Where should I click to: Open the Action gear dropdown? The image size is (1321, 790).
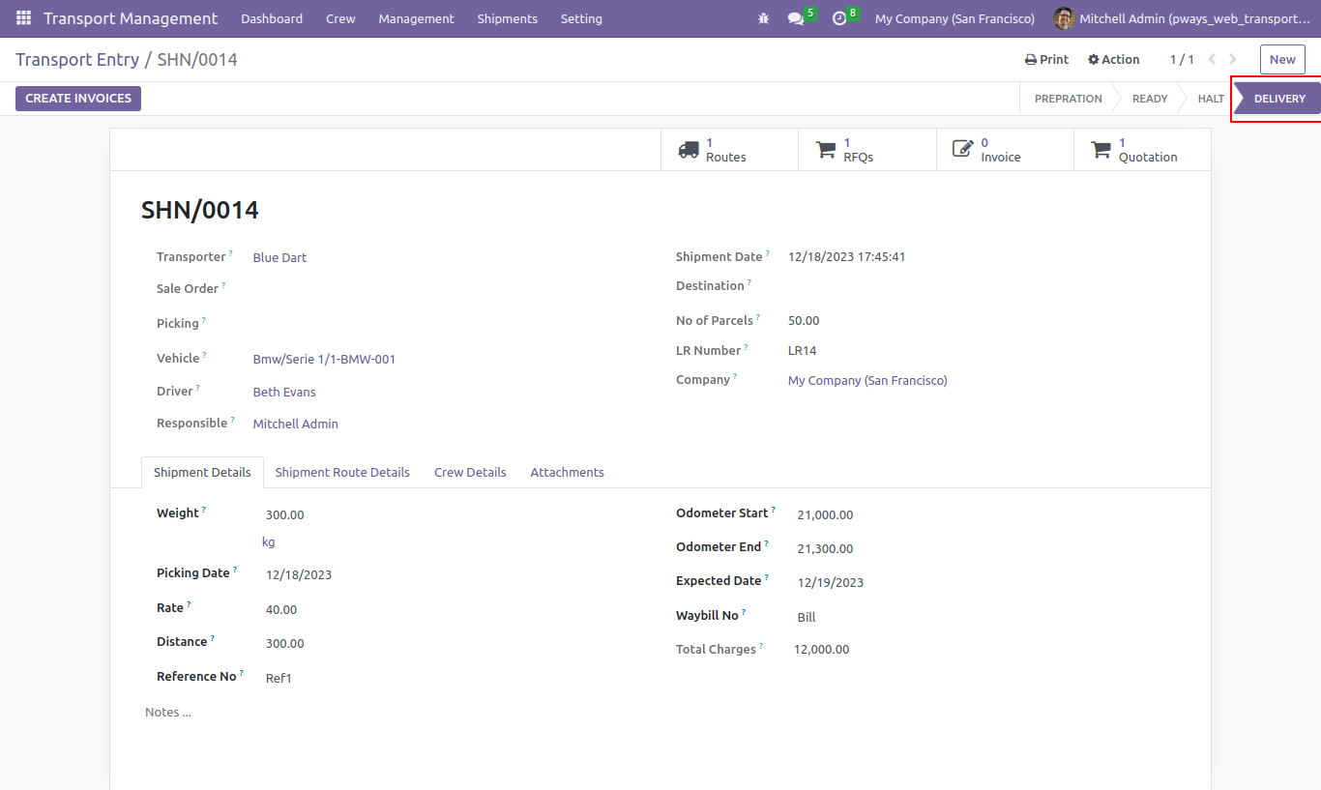[x=1114, y=59]
